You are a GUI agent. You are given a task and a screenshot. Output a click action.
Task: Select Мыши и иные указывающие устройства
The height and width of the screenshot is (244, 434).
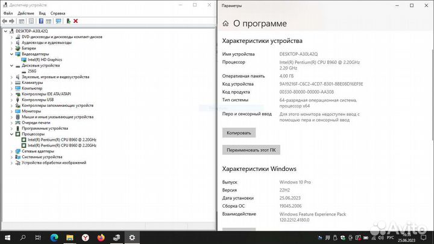point(58,117)
